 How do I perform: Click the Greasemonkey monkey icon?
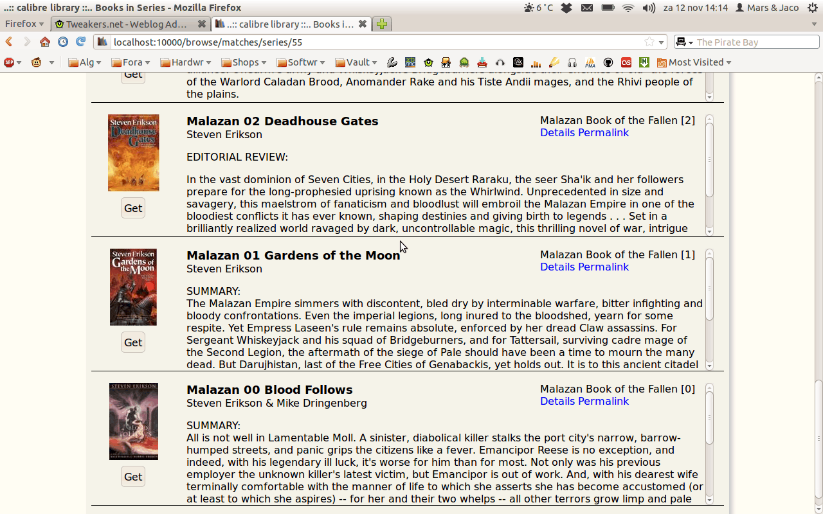36,62
